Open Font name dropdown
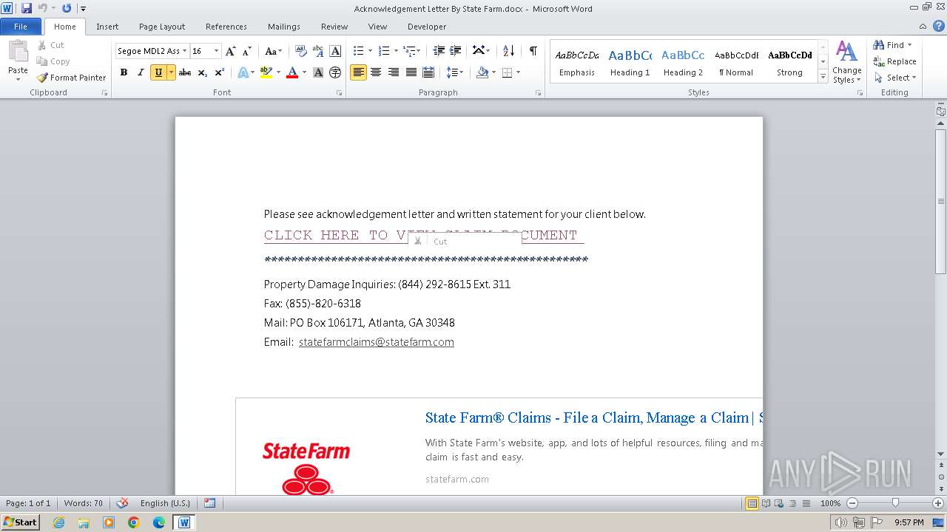947x532 pixels. coord(184,51)
